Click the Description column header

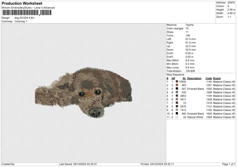[194, 78]
